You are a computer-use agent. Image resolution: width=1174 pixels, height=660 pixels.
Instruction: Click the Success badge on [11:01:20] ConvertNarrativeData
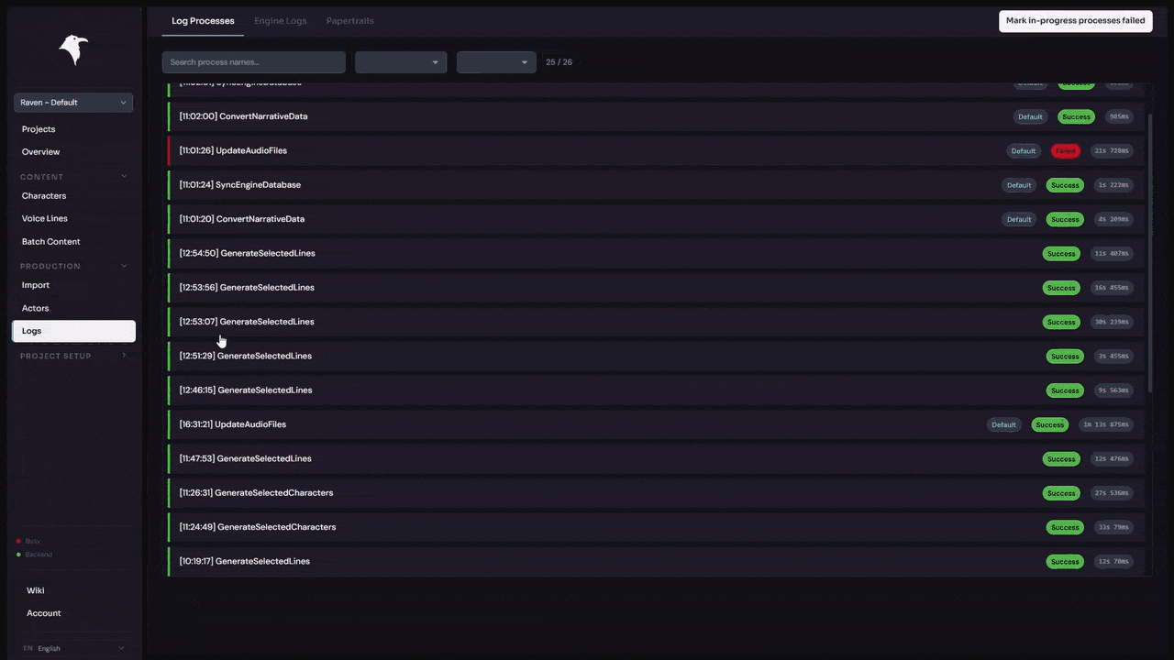[x=1065, y=220]
